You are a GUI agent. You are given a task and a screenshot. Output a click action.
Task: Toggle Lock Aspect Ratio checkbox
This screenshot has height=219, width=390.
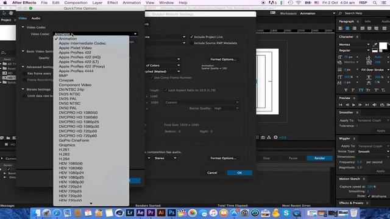click(x=166, y=90)
